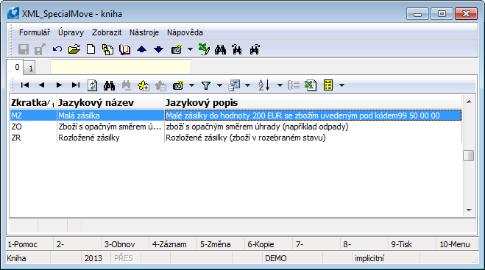
Task: Click the add star plus icon
Action: coord(144,85)
